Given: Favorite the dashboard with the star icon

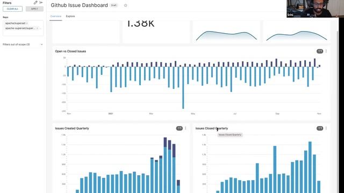Looking at the screenshot, I should point(125,5).
